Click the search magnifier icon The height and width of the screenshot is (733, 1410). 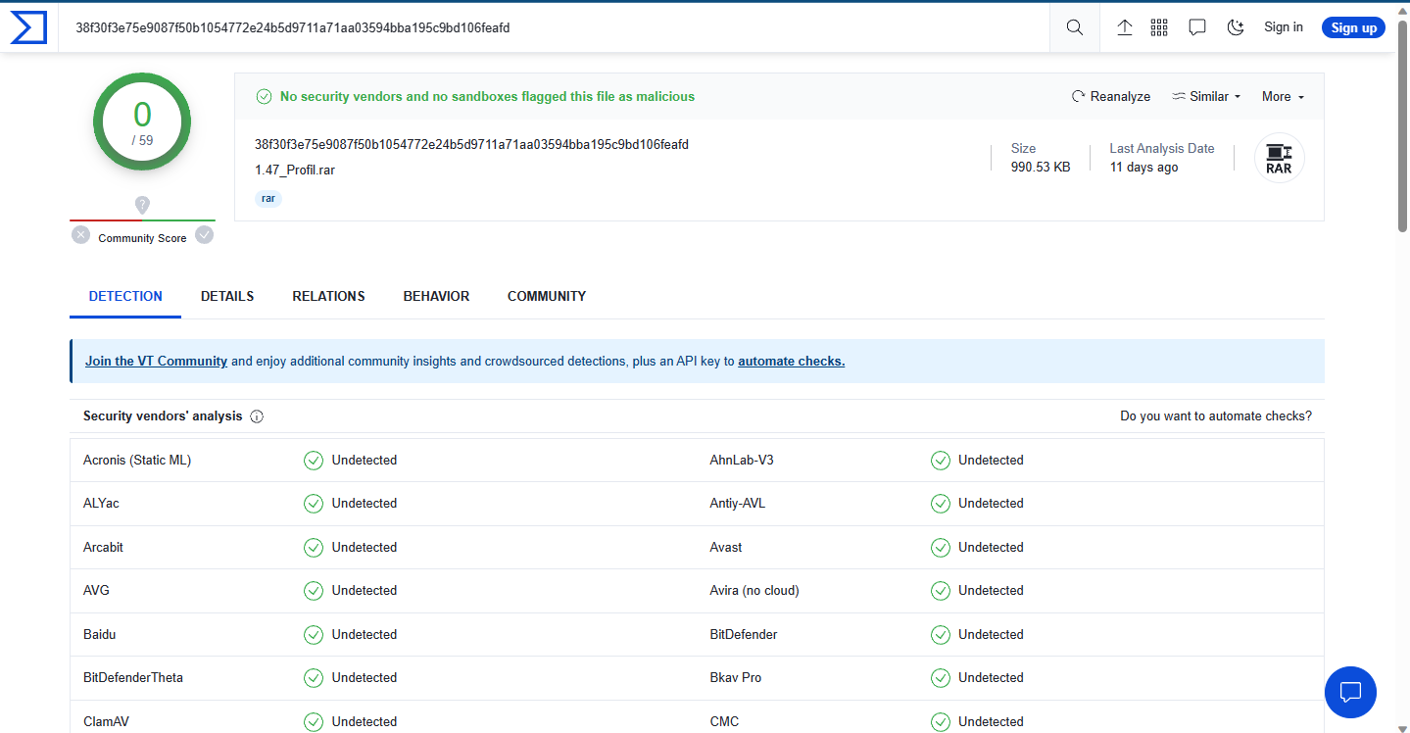[1075, 27]
